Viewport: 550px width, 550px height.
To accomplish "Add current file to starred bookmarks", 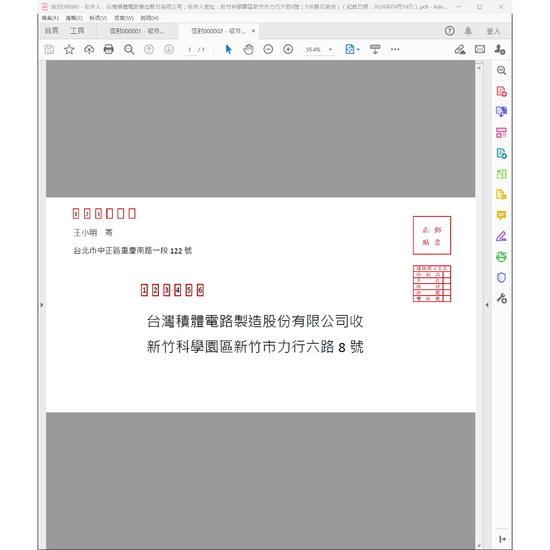I will pos(69,49).
